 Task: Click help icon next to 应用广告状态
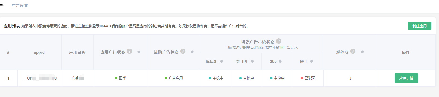point(130,51)
